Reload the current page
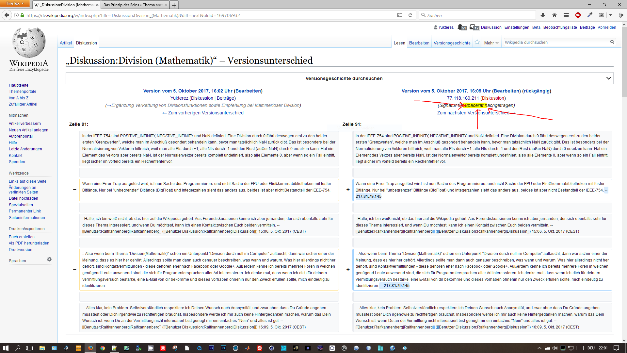The width and height of the screenshot is (627, 353). click(x=410, y=15)
